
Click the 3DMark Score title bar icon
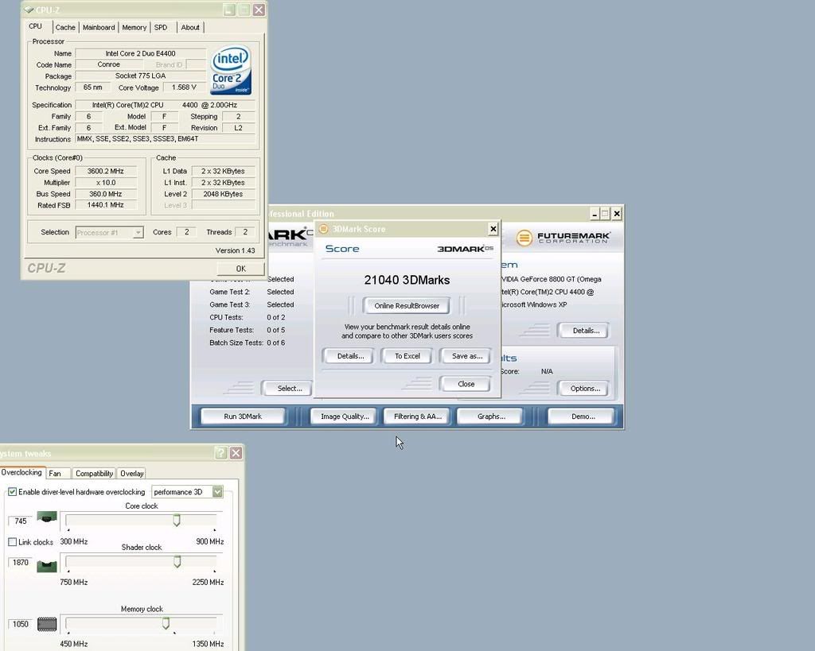pos(323,229)
